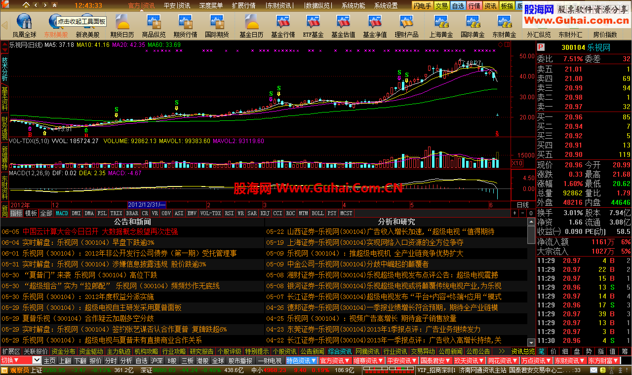Click the red P icon beside 300104
The image size is (632, 375).
click(541, 47)
